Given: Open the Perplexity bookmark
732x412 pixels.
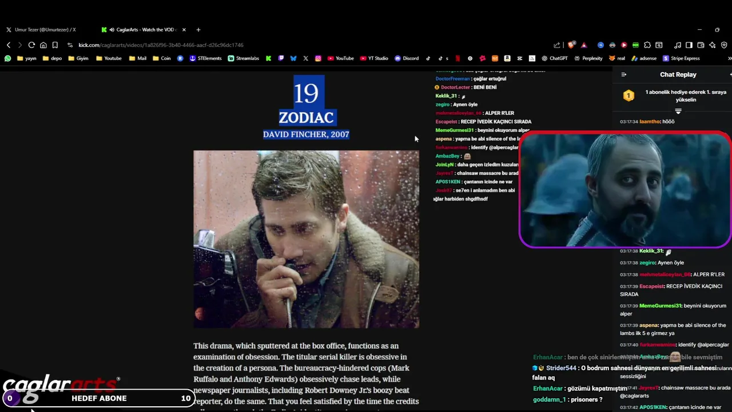Looking at the screenshot, I should tap(588, 58).
